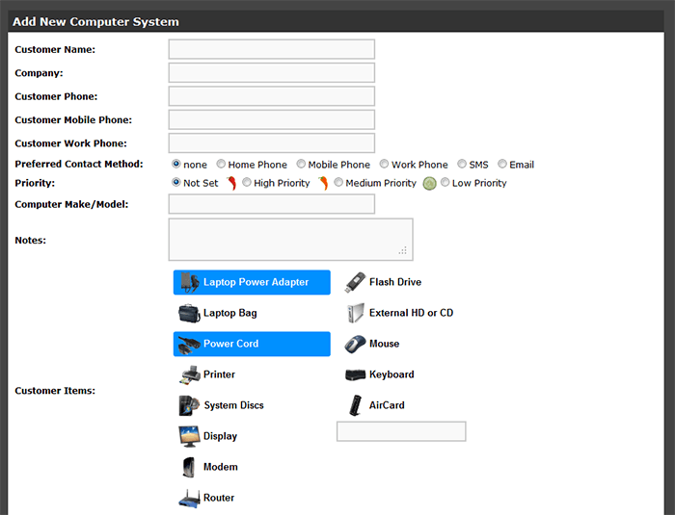Select SMS contact method radio

[462, 164]
